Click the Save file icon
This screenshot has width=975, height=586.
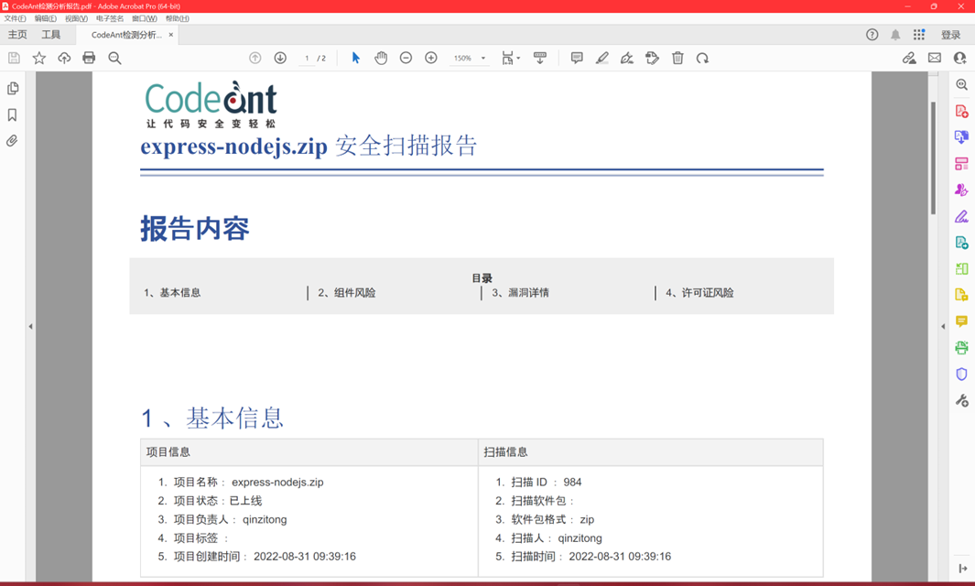14,58
